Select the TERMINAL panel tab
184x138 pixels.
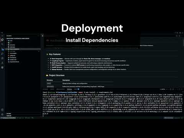pyautogui.click(x=69, y=89)
